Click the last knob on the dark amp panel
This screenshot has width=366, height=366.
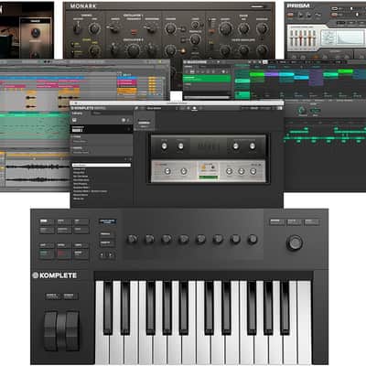(253, 146)
